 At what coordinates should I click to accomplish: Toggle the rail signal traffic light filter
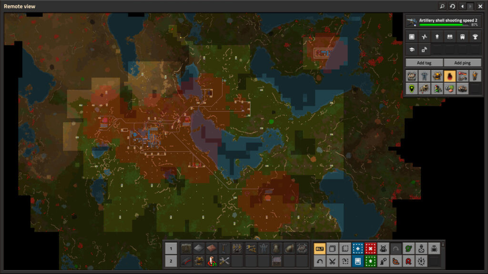(x=437, y=89)
